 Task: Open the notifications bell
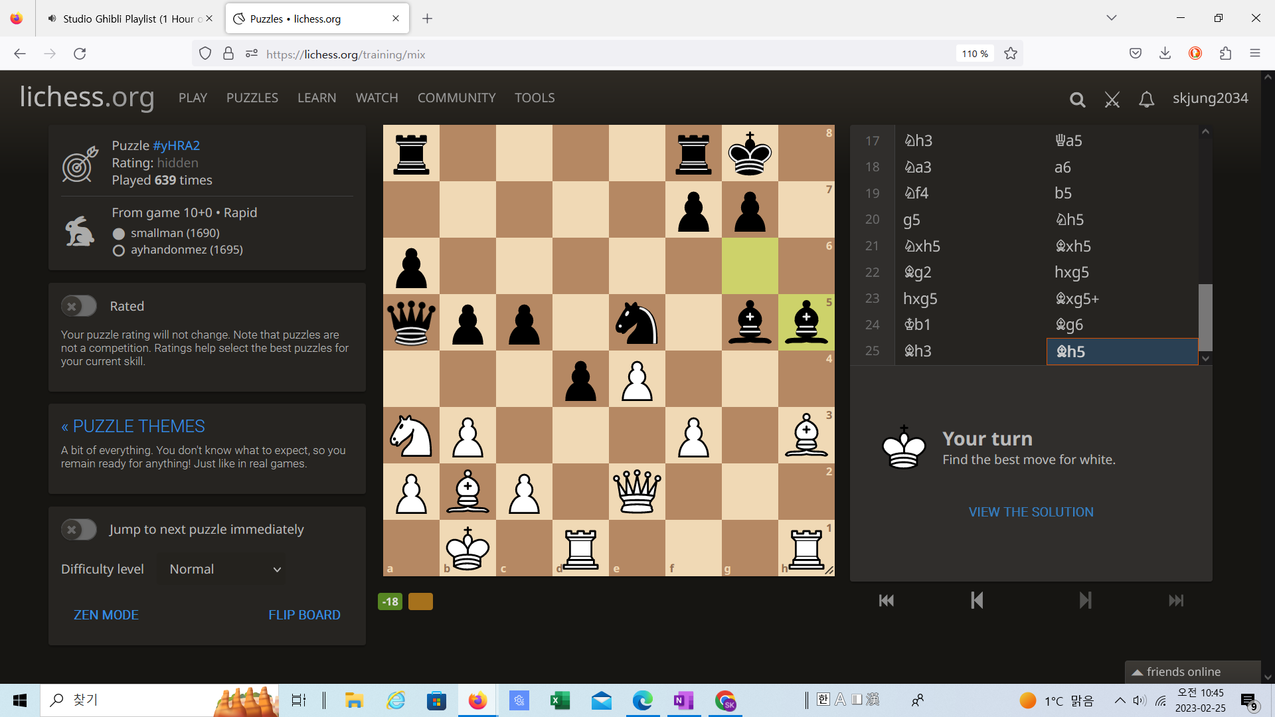1146,100
